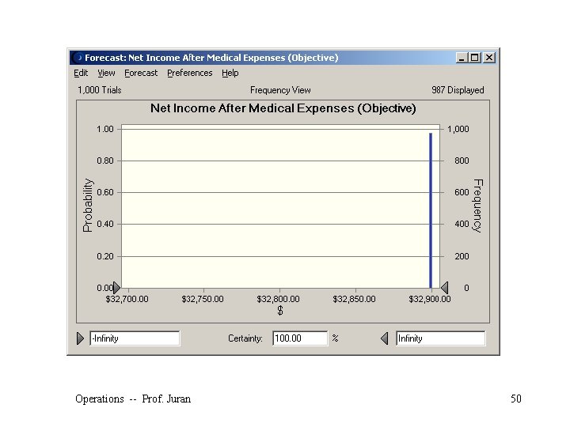Viewport: 570px width, 427px height.
Task: Click the 'Probability' axis label
Action: point(88,205)
